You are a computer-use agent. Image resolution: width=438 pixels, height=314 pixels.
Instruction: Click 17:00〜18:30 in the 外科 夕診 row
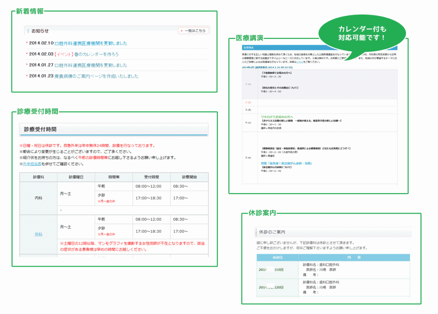pos(148,232)
